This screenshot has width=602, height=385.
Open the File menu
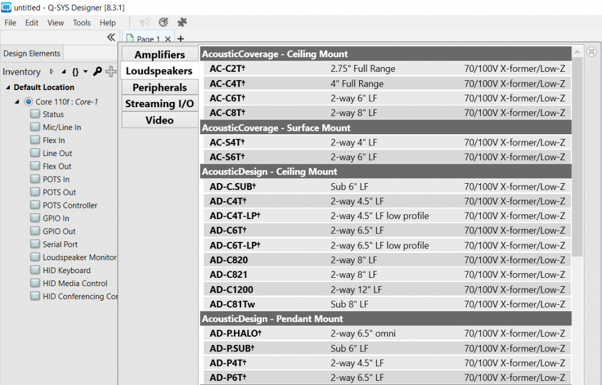(x=11, y=23)
